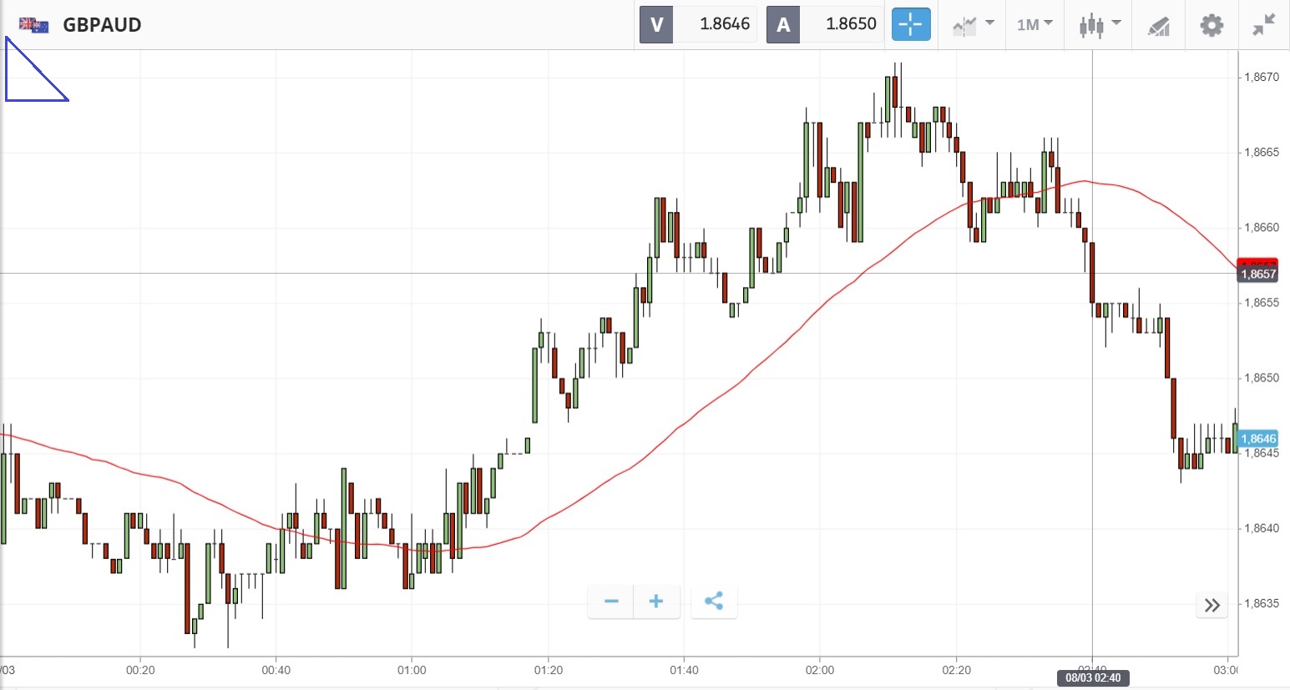Share the chart
Viewport: 1290px width, 690px height.
tap(714, 602)
